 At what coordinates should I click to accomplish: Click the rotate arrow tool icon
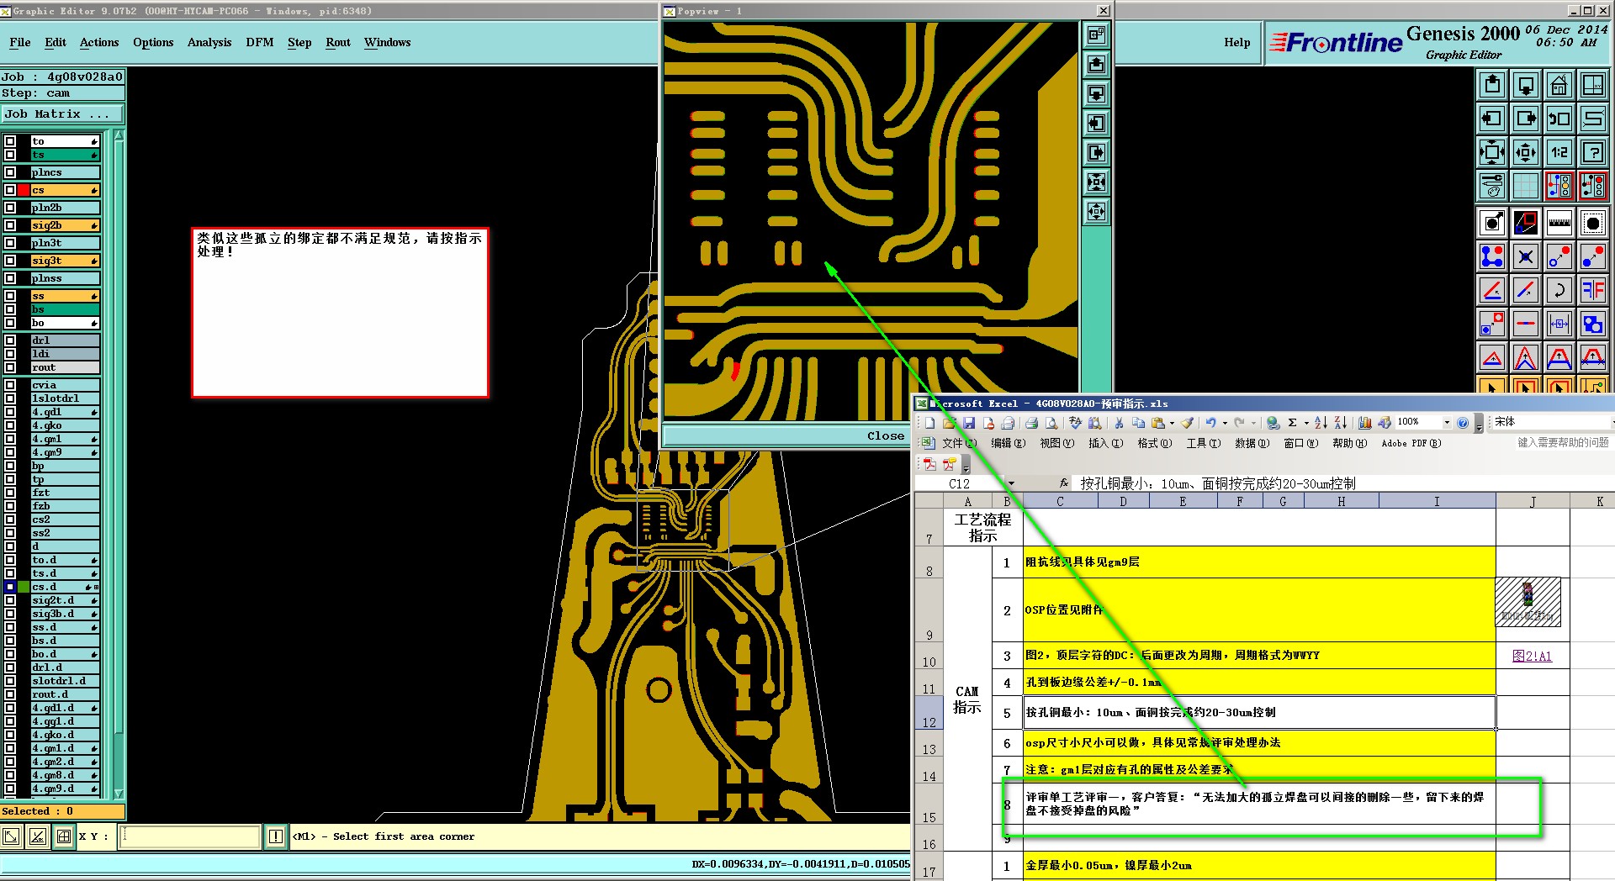coord(1559,290)
